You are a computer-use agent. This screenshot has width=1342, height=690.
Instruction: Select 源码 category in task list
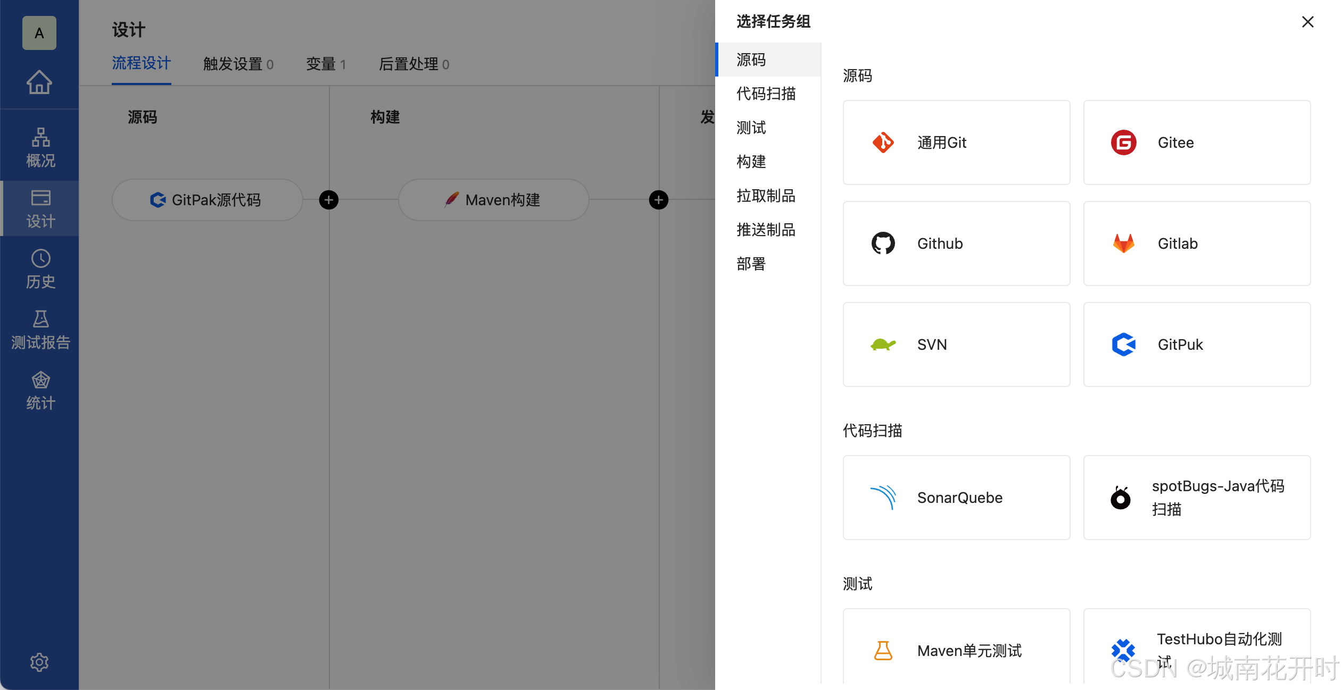pos(769,60)
